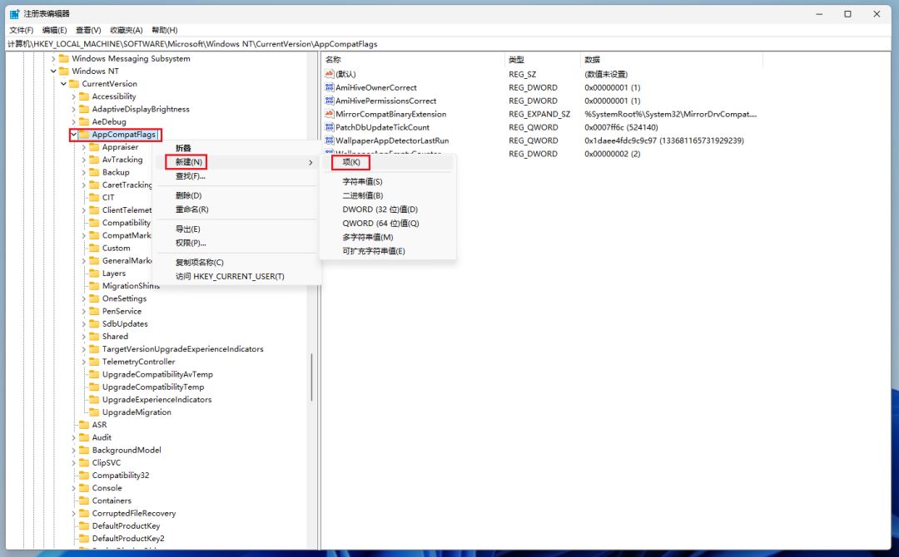Select the Audit folder icon in tree
899x557 pixels.
[x=83, y=437]
